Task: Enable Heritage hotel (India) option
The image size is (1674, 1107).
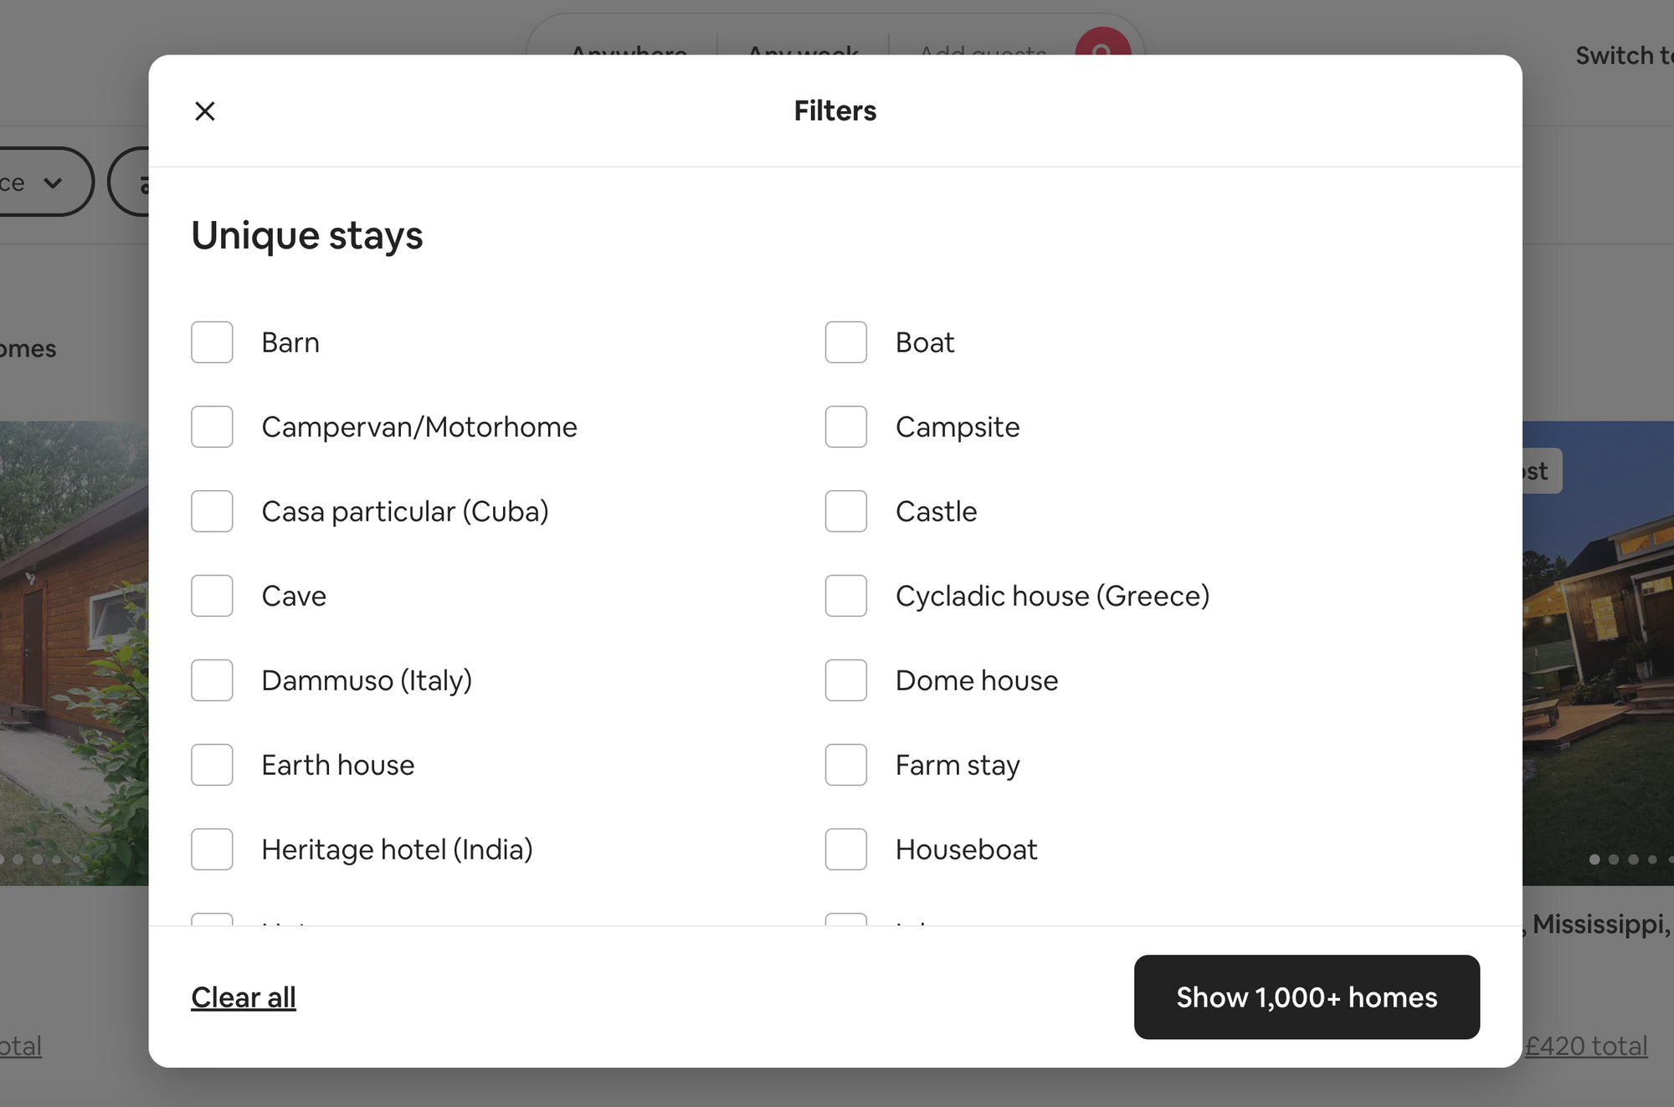Action: coord(211,849)
